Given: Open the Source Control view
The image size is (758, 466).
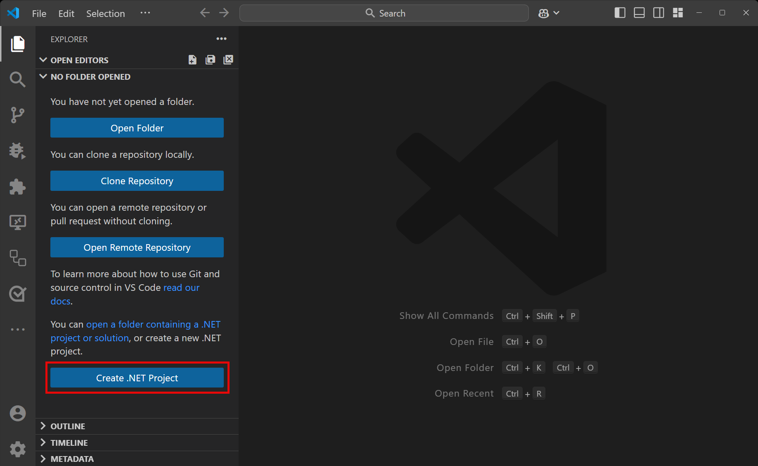Looking at the screenshot, I should (17, 115).
